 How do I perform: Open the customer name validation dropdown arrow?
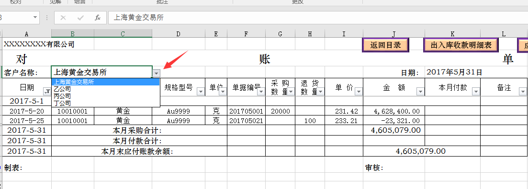click(157, 73)
